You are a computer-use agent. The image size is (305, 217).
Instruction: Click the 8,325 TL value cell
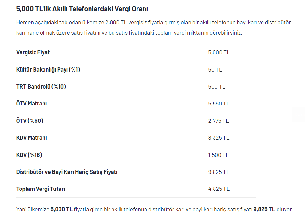coord(219,138)
